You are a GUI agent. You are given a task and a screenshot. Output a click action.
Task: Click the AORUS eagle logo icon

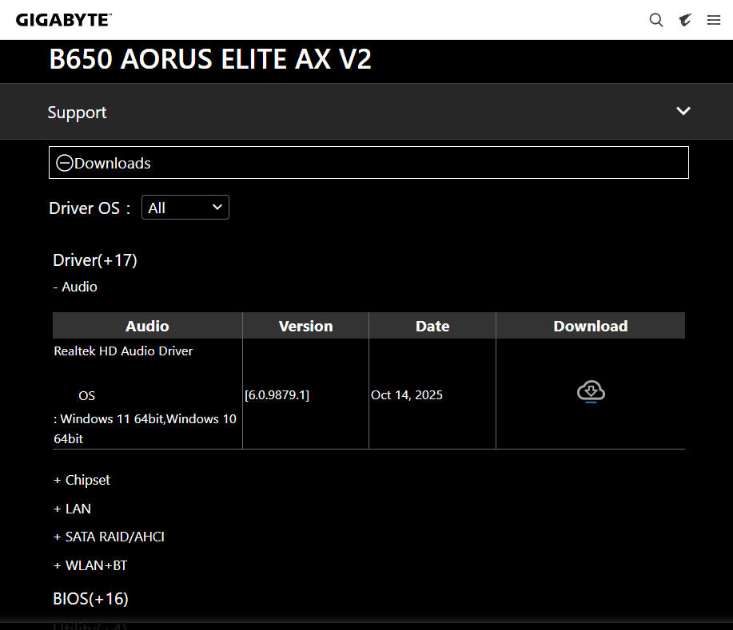click(x=685, y=20)
